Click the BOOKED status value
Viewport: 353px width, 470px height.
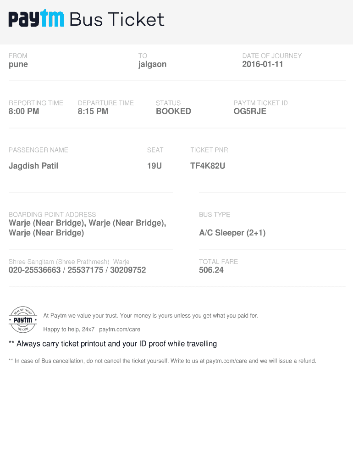click(x=173, y=111)
